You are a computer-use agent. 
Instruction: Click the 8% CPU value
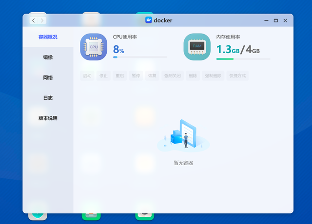pos(118,50)
